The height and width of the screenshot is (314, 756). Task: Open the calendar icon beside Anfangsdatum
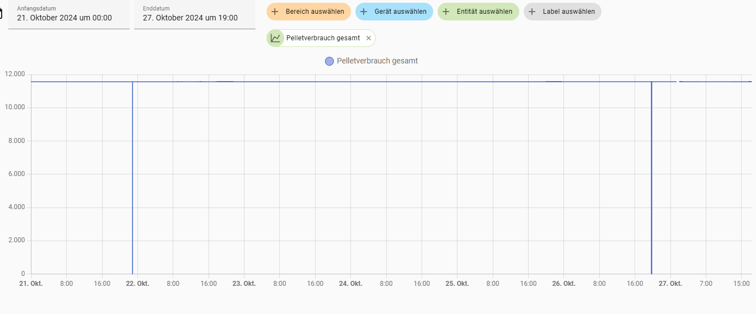click(2, 14)
